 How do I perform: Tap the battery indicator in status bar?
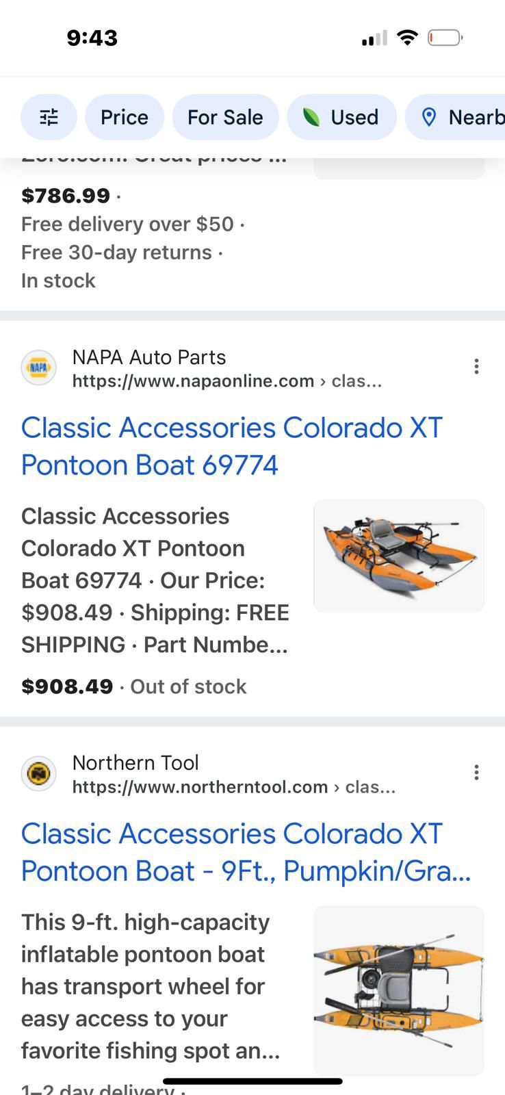[x=445, y=38]
